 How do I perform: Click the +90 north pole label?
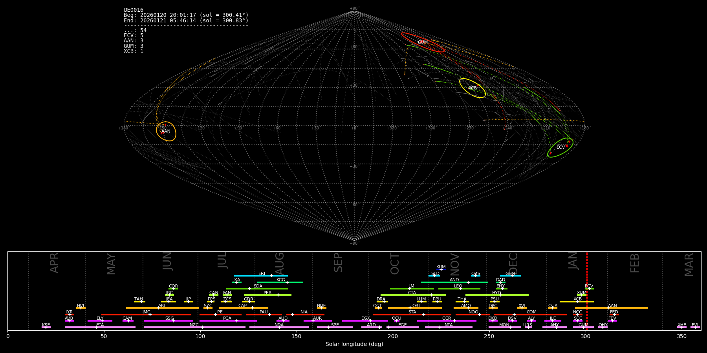(x=354, y=9)
